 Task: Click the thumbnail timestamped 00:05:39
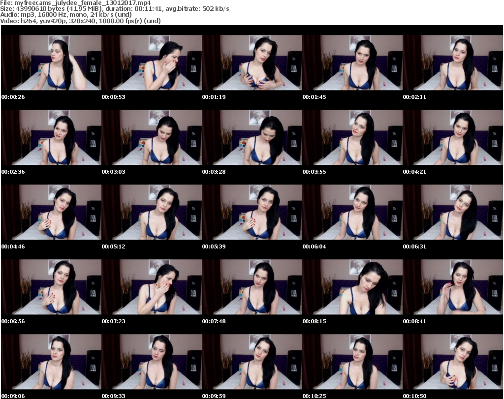(252, 213)
